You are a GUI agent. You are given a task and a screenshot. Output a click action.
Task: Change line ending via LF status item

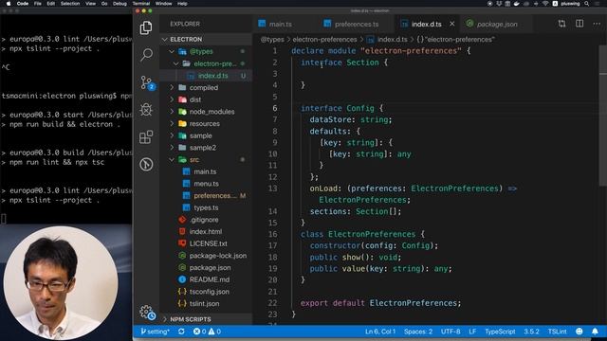point(472,332)
